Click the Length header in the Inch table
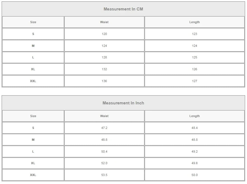This screenshot has height=184, width=247. [x=194, y=116]
